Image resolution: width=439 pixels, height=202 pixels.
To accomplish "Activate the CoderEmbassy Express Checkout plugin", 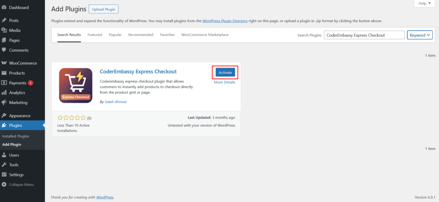I will (x=225, y=73).
